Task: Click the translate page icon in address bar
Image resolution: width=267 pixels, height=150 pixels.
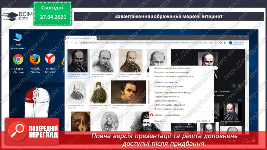Action: point(211,43)
